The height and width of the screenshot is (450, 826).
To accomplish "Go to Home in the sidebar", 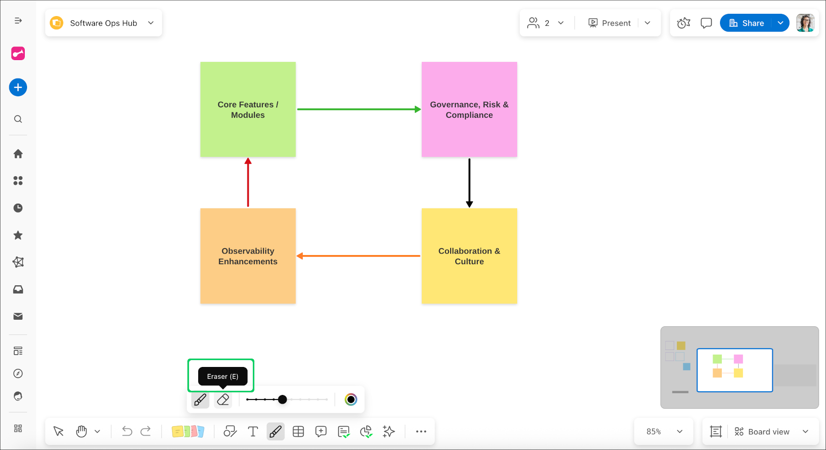I will point(18,154).
